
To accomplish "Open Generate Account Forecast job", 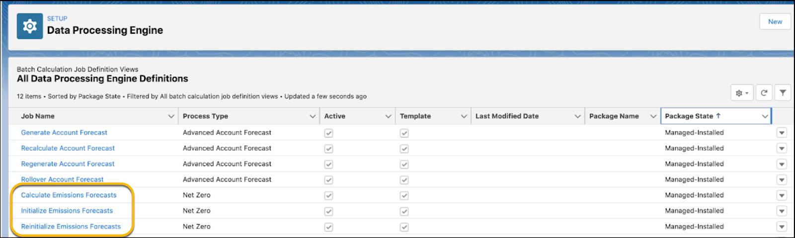I will [64, 132].
